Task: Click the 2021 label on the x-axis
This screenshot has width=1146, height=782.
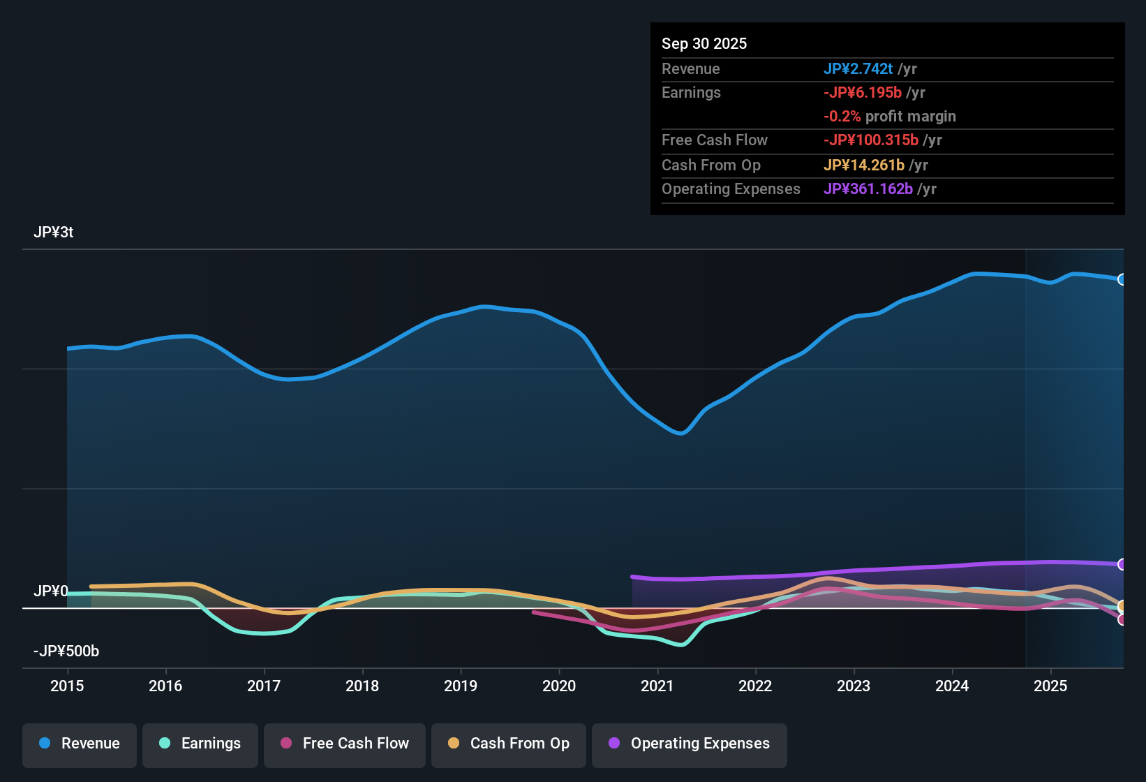Action: [657, 686]
